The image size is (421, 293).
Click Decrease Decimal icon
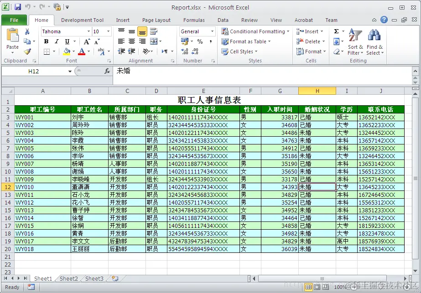tap(195, 51)
